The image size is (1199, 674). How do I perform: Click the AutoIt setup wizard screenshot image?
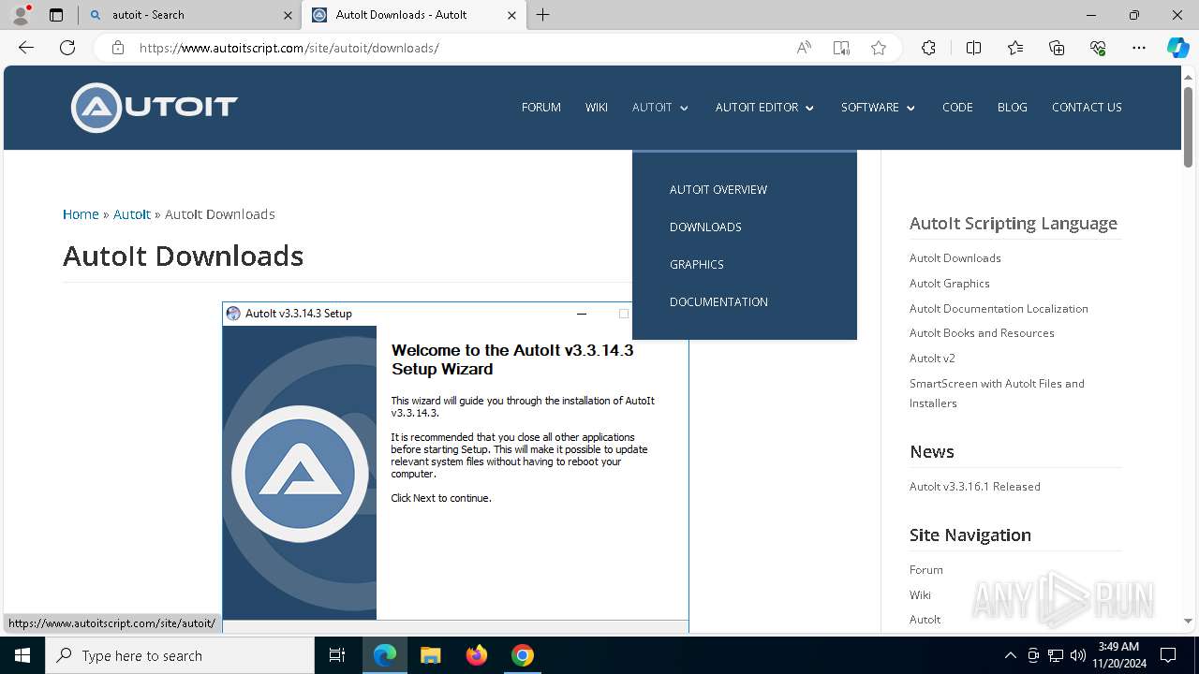point(455,466)
